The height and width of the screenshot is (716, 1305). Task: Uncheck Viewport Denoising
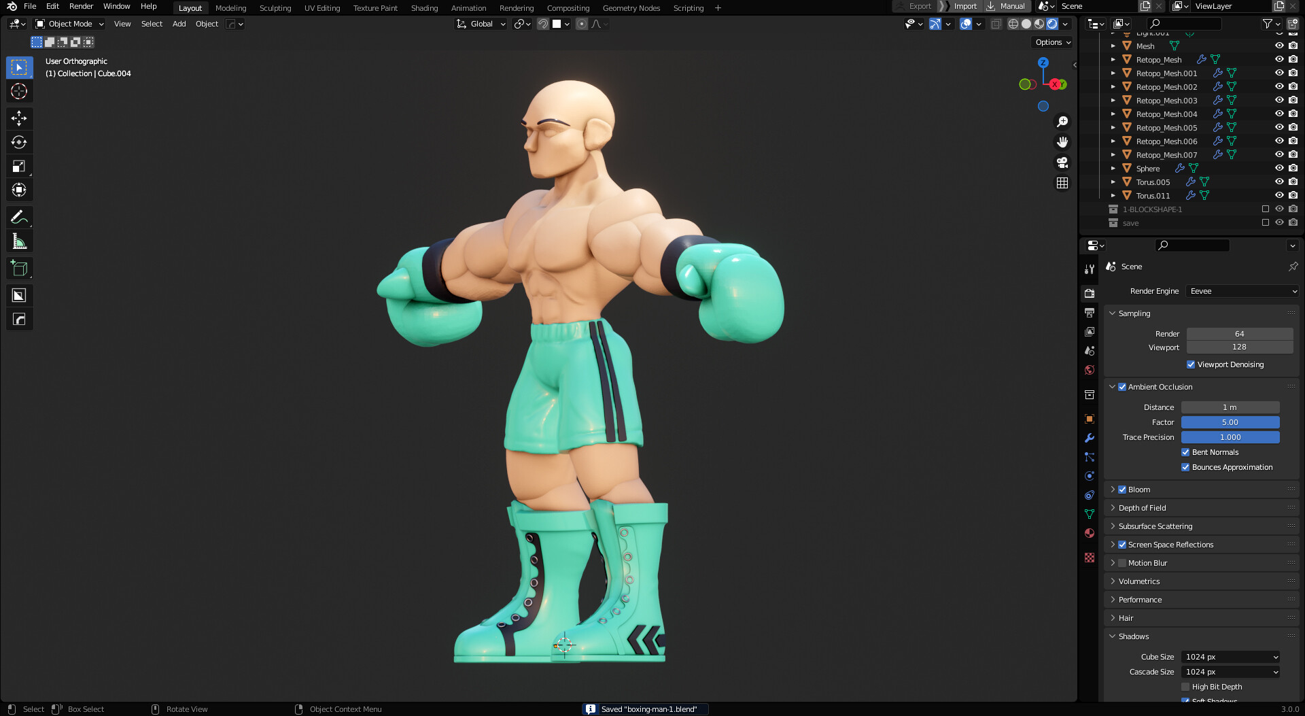point(1191,364)
